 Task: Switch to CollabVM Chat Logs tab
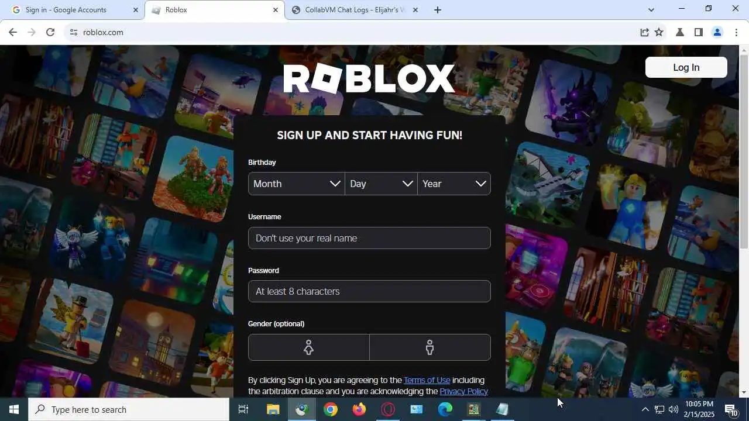355,10
